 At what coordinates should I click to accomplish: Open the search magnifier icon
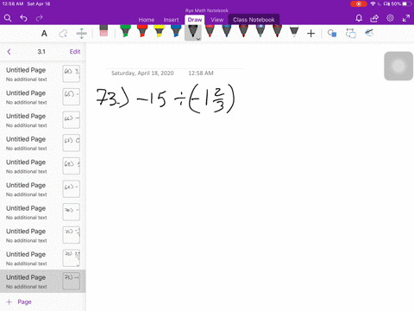coord(8,18)
